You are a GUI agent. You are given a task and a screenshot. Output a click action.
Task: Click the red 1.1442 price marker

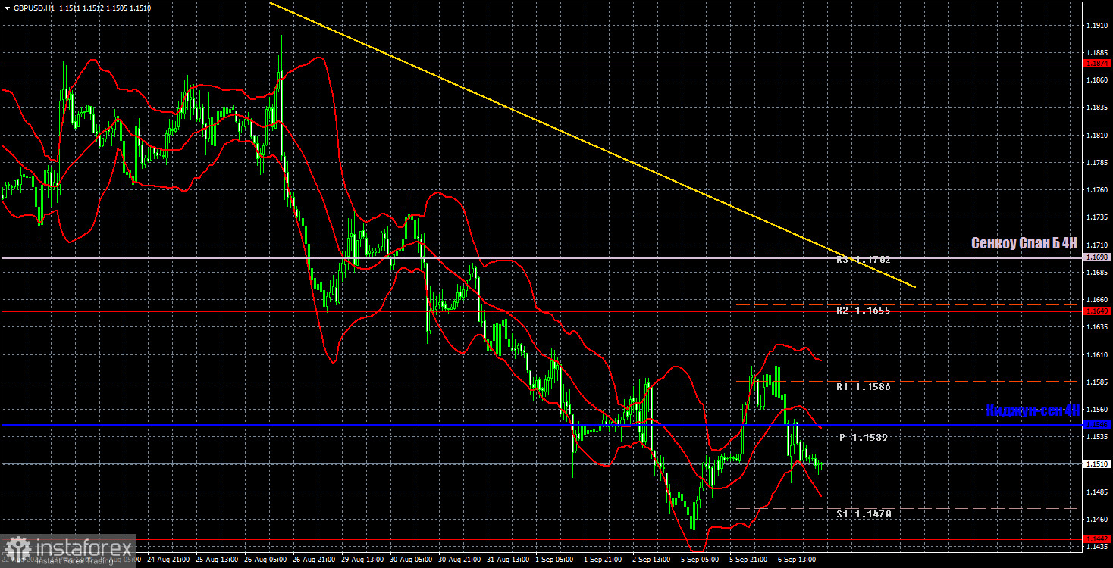tap(1097, 539)
